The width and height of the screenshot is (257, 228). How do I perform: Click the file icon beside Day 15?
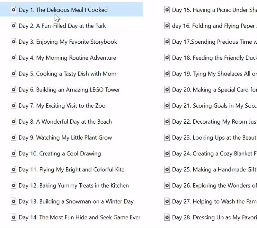167,10
